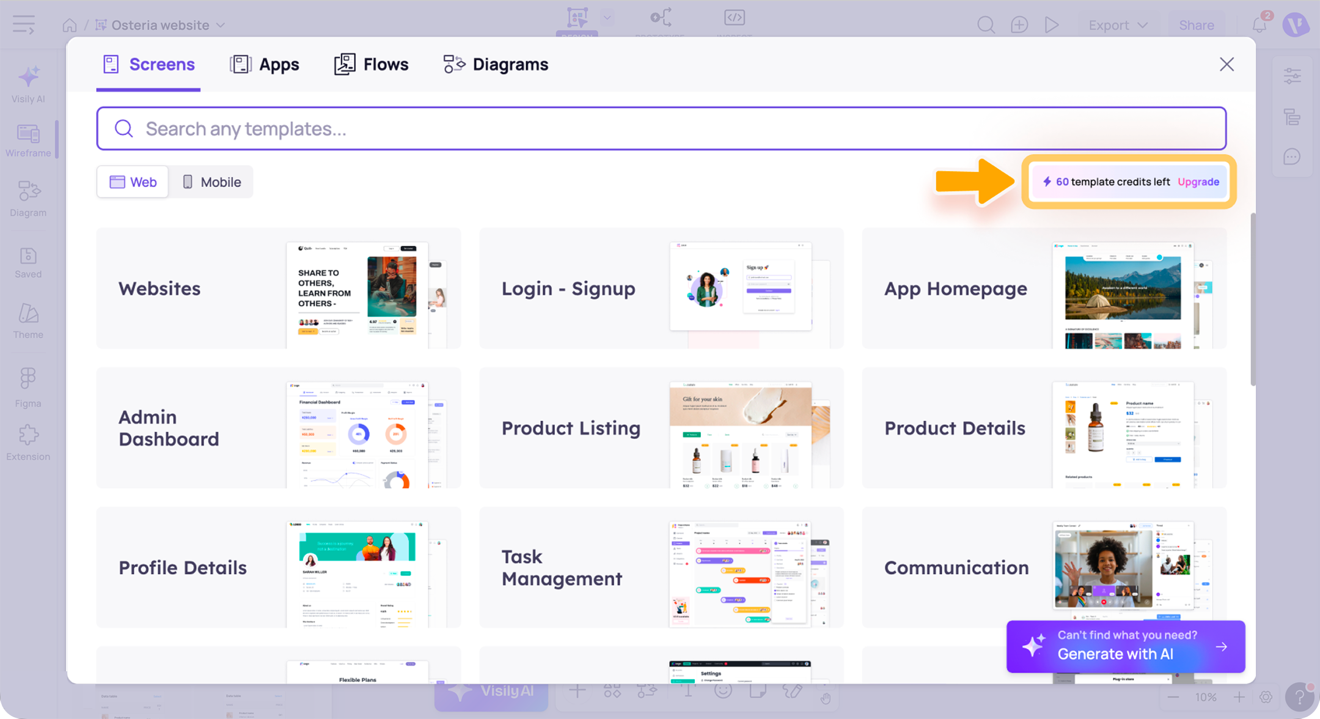Open notifications bell
Screen dimensions: 1320x719
1259,25
